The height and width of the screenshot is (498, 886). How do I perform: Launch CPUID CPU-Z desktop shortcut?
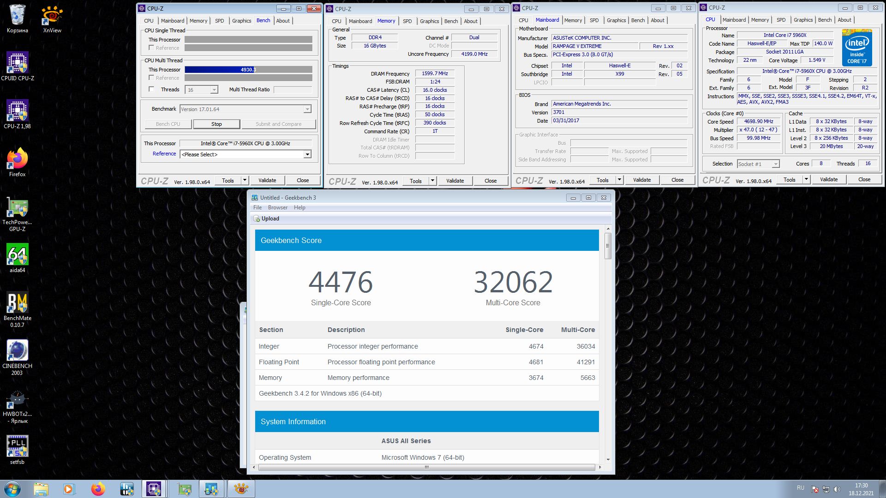pos(17,66)
